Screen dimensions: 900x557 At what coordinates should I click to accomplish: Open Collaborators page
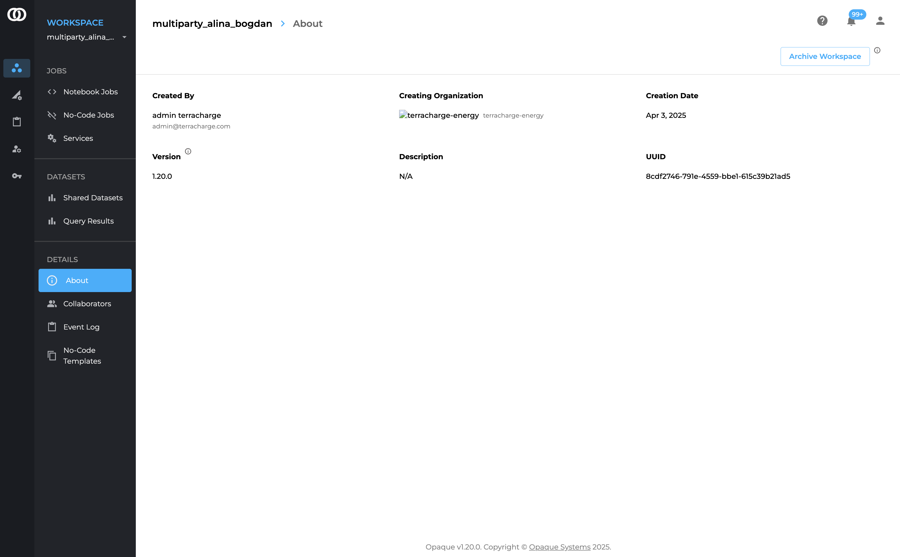pyautogui.click(x=85, y=303)
